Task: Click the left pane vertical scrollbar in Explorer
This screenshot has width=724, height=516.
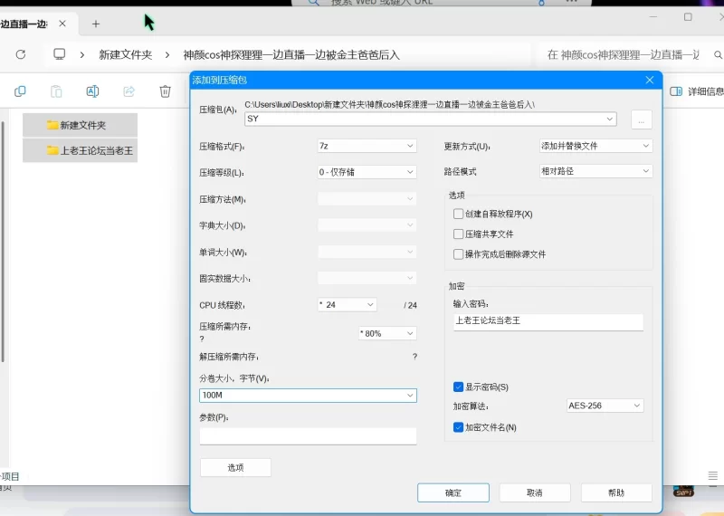Action: [x=3, y=241]
